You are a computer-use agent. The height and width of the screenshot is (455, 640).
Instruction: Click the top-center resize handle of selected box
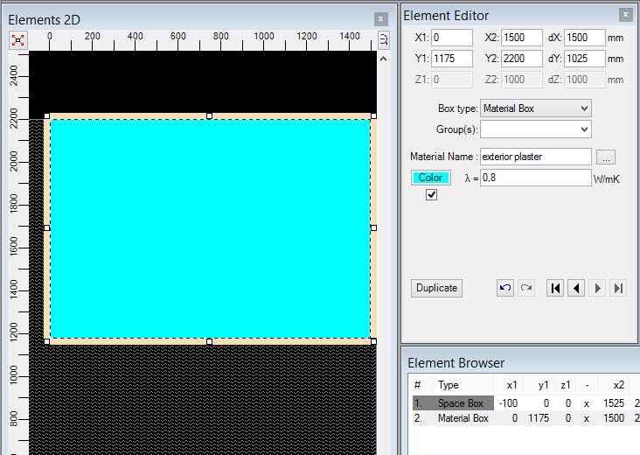(x=209, y=116)
